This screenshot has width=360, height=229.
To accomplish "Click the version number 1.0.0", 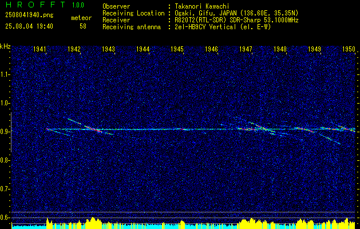I will (x=78, y=5).
